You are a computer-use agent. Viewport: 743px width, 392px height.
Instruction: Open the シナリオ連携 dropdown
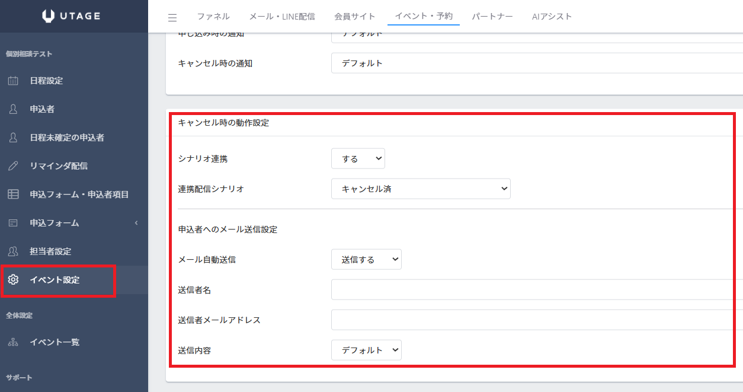[x=358, y=158]
